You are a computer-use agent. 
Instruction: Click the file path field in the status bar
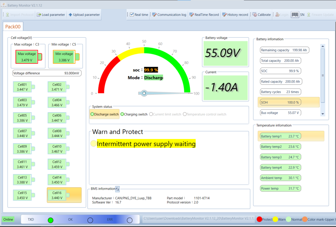tap(198, 219)
